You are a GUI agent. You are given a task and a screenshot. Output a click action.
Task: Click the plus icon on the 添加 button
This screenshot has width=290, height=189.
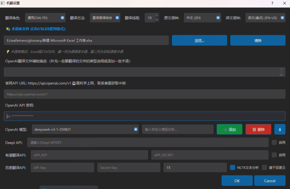point(225,129)
